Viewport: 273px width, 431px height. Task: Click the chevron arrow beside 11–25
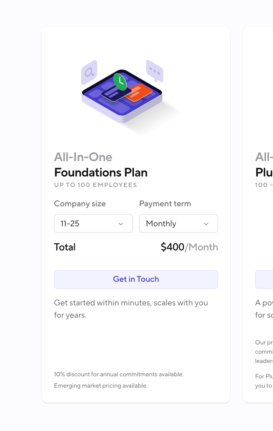coord(121,224)
